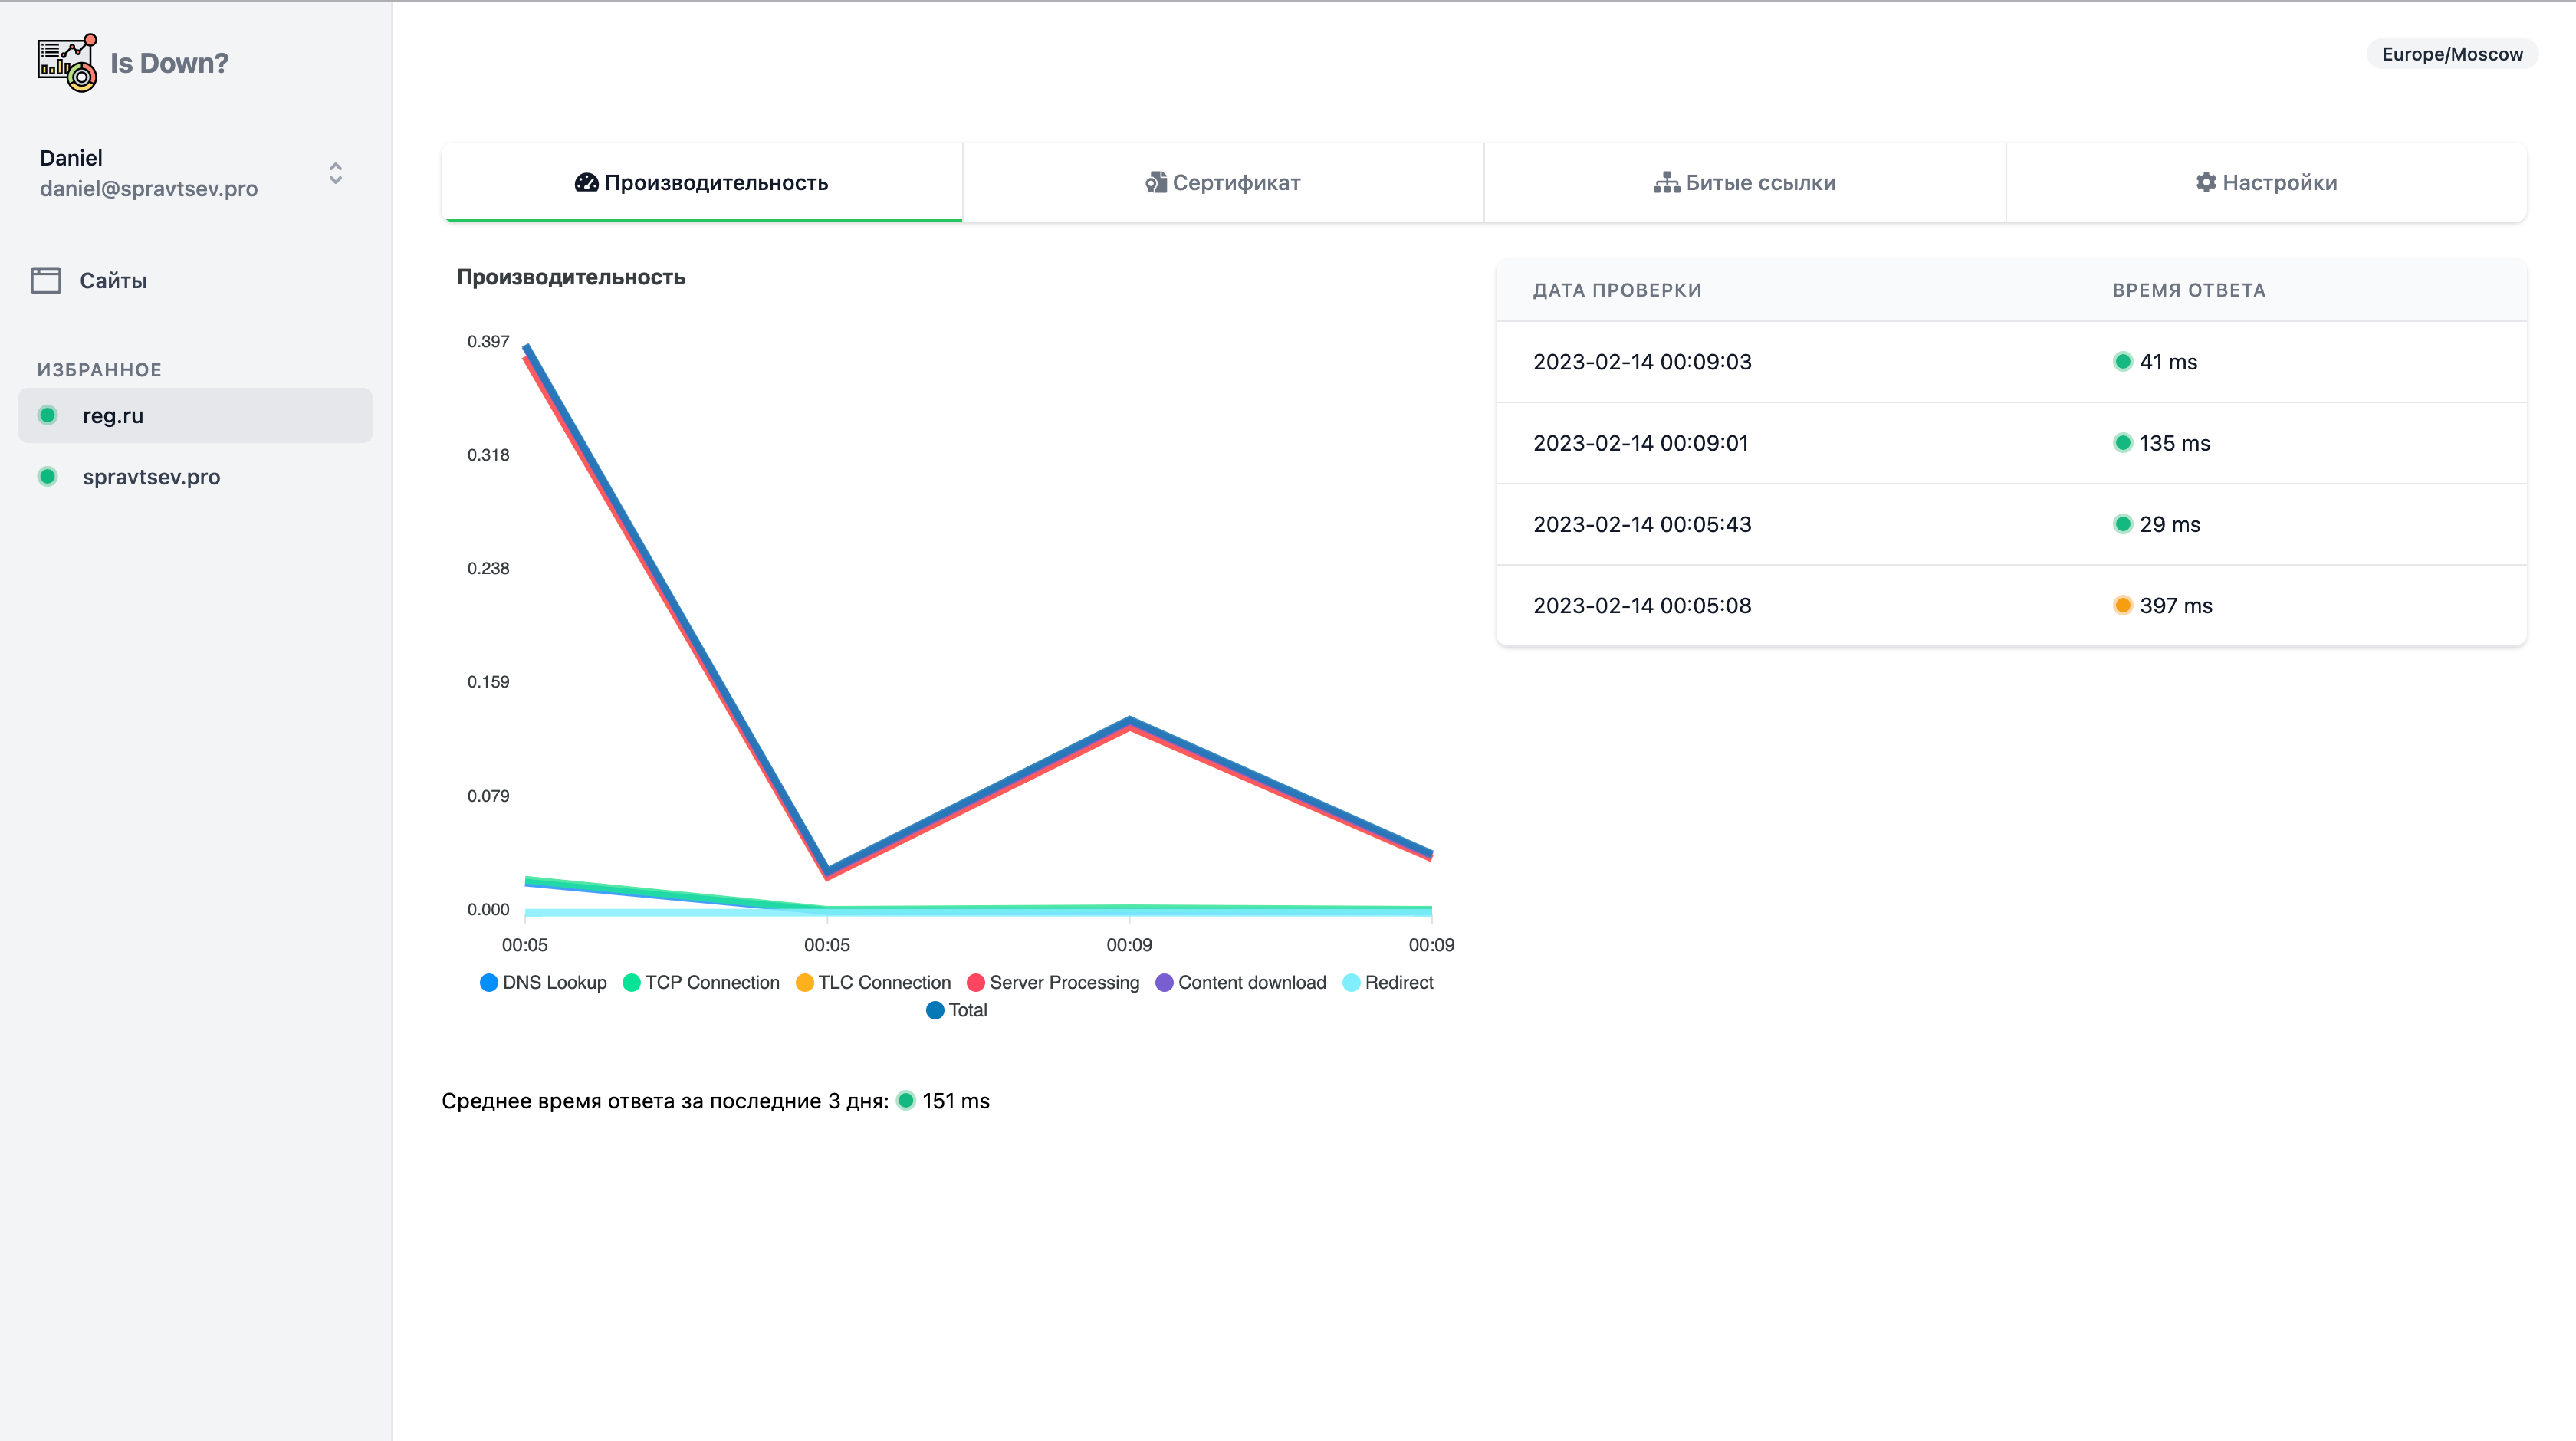Open spravtsev.pro from favorites
Screen dimensions: 2576x1441
[x=151, y=476]
